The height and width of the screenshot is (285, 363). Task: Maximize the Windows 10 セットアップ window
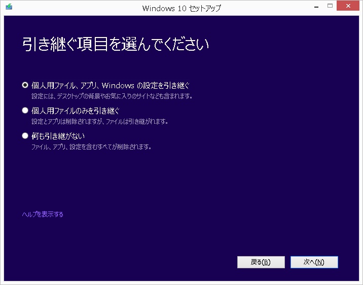coord(330,6)
